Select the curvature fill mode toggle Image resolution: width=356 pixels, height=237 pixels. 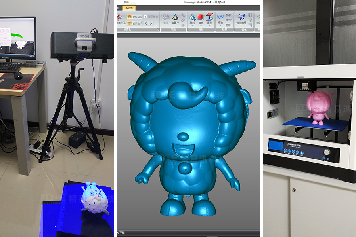(129, 17)
